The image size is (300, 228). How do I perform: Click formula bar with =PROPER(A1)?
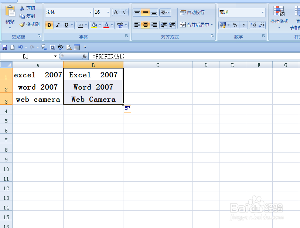click(194, 56)
